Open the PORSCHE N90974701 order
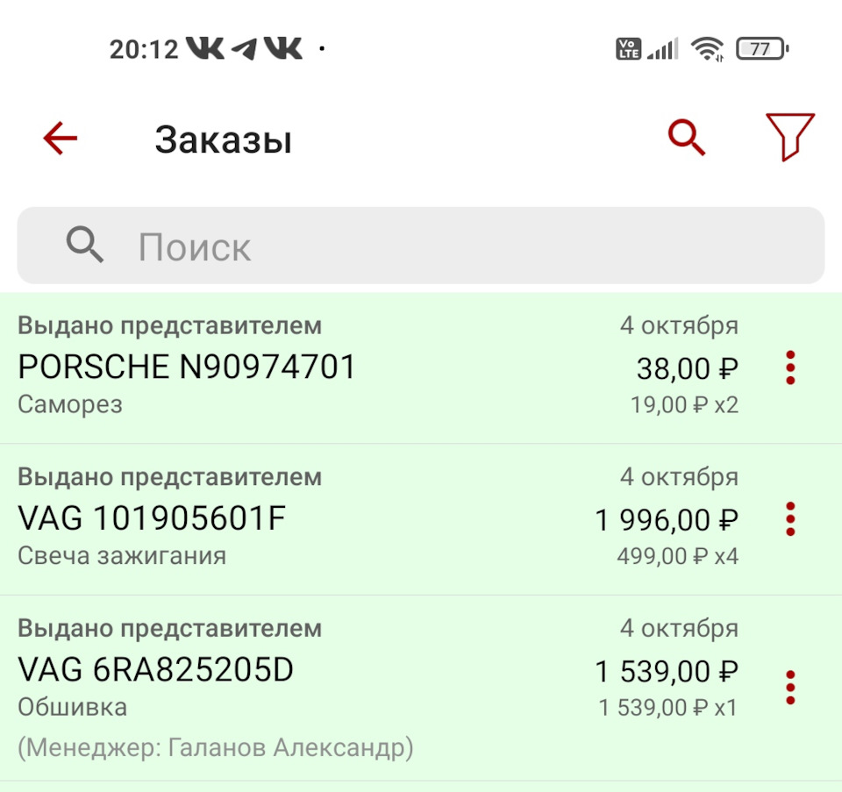 187,367
